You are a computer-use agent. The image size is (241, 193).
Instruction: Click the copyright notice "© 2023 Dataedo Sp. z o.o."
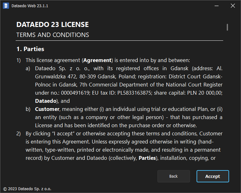tap(27, 189)
